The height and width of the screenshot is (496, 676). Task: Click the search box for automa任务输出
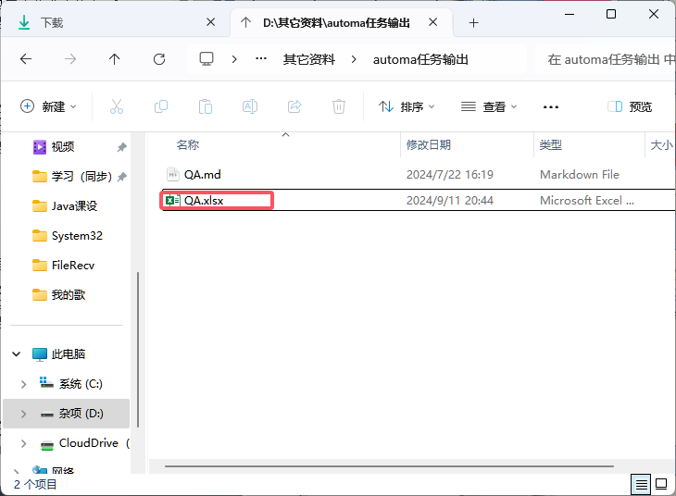[x=605, y=59]
